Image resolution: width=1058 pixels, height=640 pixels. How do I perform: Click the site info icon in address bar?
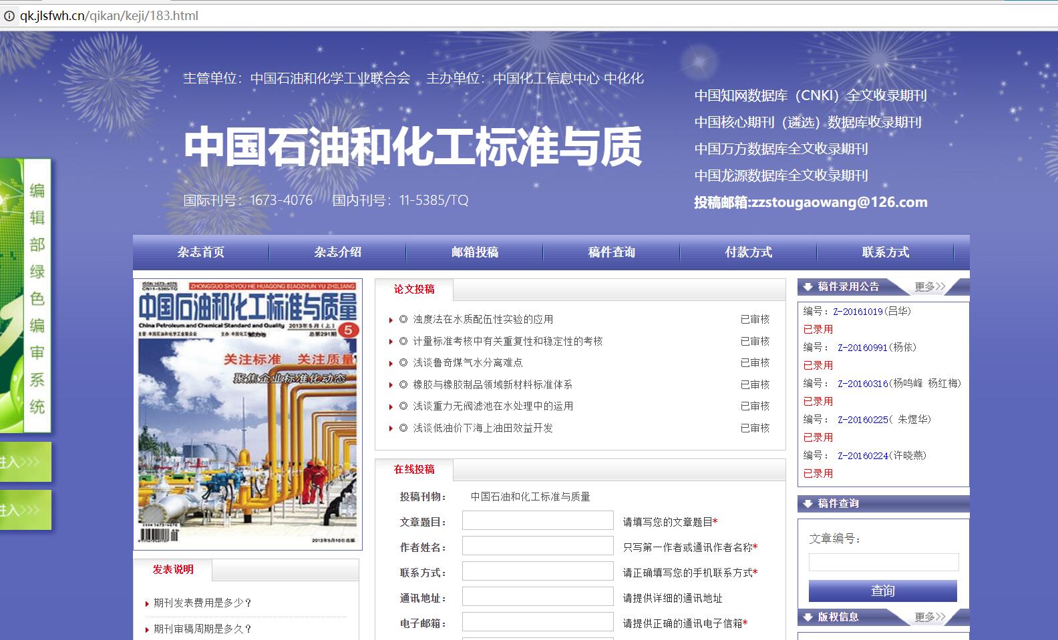click(x=9, y=16)
